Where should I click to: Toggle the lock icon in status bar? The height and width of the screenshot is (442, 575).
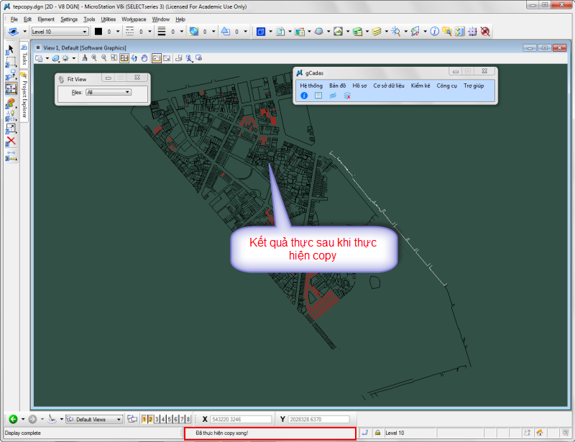point(377,433)
